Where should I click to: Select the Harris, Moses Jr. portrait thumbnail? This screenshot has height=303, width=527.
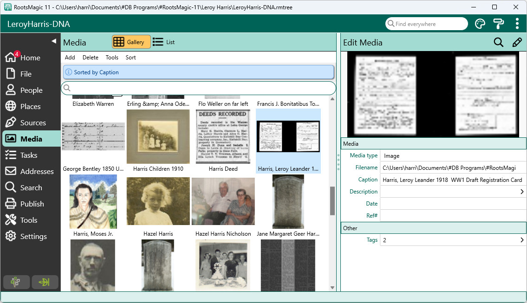[x=93, y=201]
